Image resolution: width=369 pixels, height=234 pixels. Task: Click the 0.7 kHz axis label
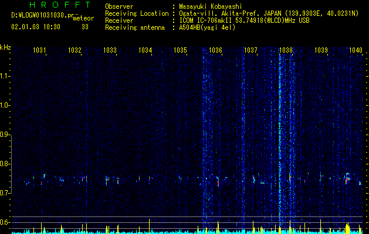click(x=5, y=193)
